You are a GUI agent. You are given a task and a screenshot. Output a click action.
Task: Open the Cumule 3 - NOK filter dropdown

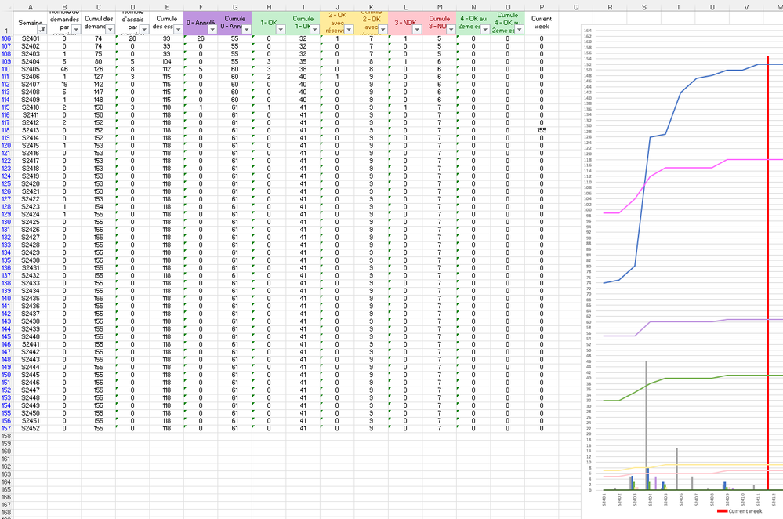pyautogui.click(x=451, y=30)
